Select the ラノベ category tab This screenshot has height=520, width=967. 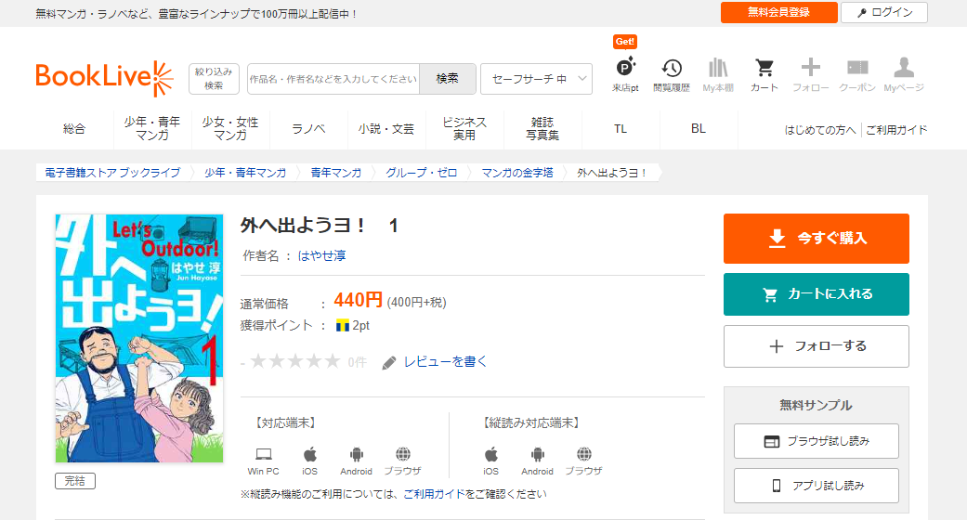[308, 129]
